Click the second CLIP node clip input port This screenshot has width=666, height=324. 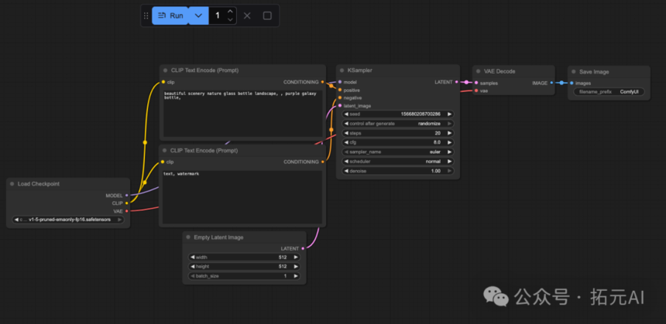(x=163, y=162)
